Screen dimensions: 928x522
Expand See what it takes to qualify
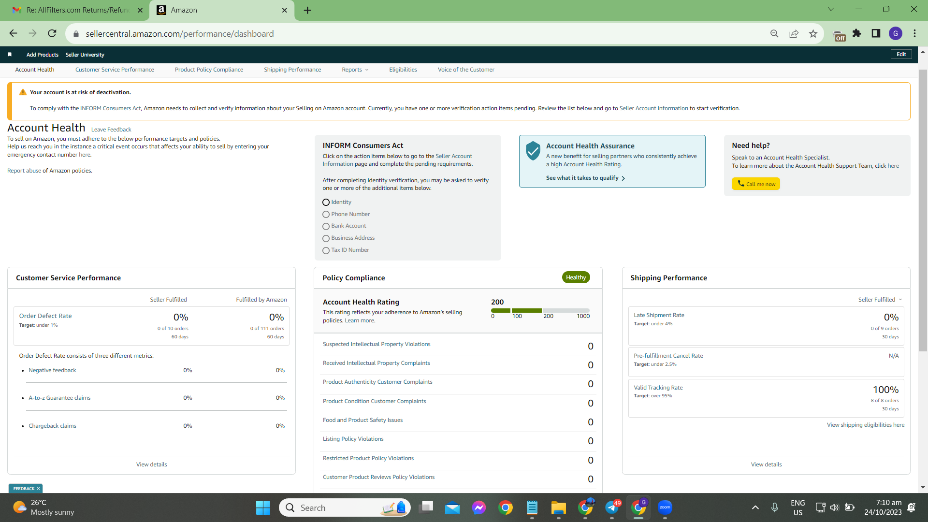pos(585,178)
